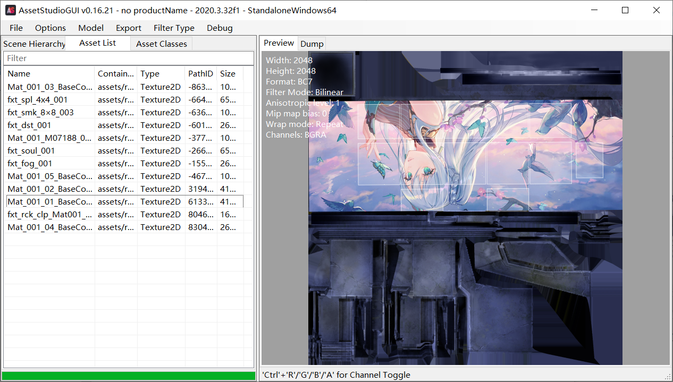Image resolution: width=673 pixels, height=382 pixels.
Task: Select the fxt_dst_001 asset row
Action: [x=124, y=125]
